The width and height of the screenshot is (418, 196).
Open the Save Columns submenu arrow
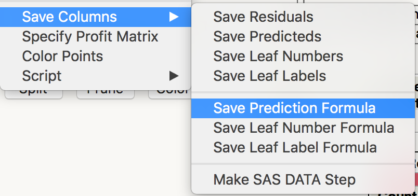tap(174, 17)
